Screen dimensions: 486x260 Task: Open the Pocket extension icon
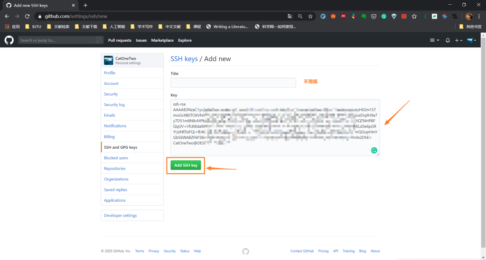(374, 17)
